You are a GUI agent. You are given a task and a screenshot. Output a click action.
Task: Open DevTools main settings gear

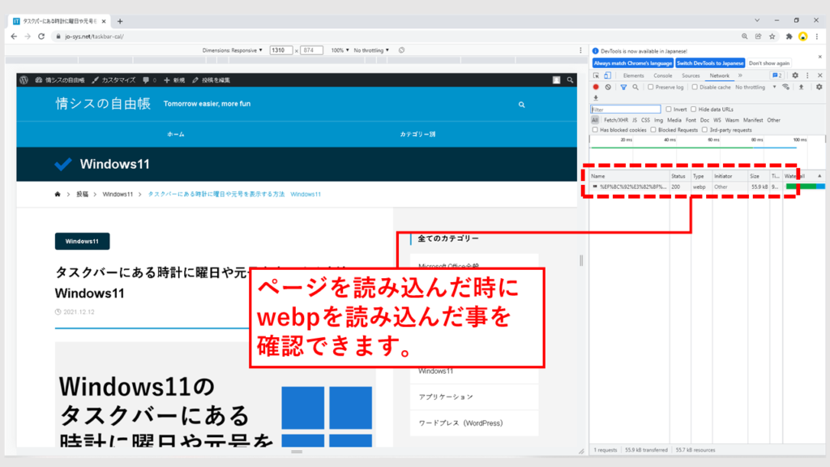(x=795, y=75)
